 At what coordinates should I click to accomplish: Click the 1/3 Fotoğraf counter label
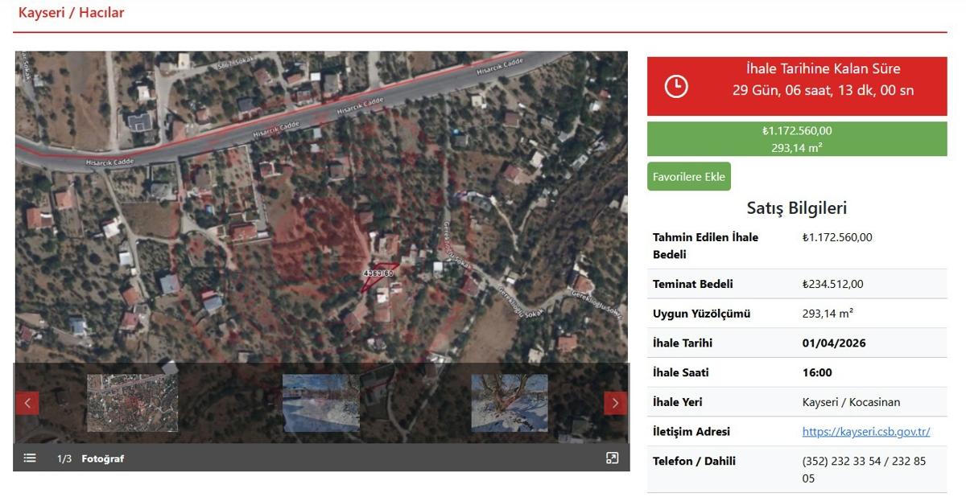click(90, 458)
